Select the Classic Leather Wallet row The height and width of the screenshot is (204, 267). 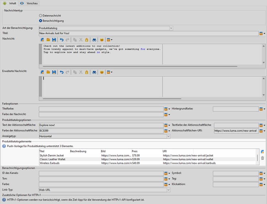click(x=147, y=159)
